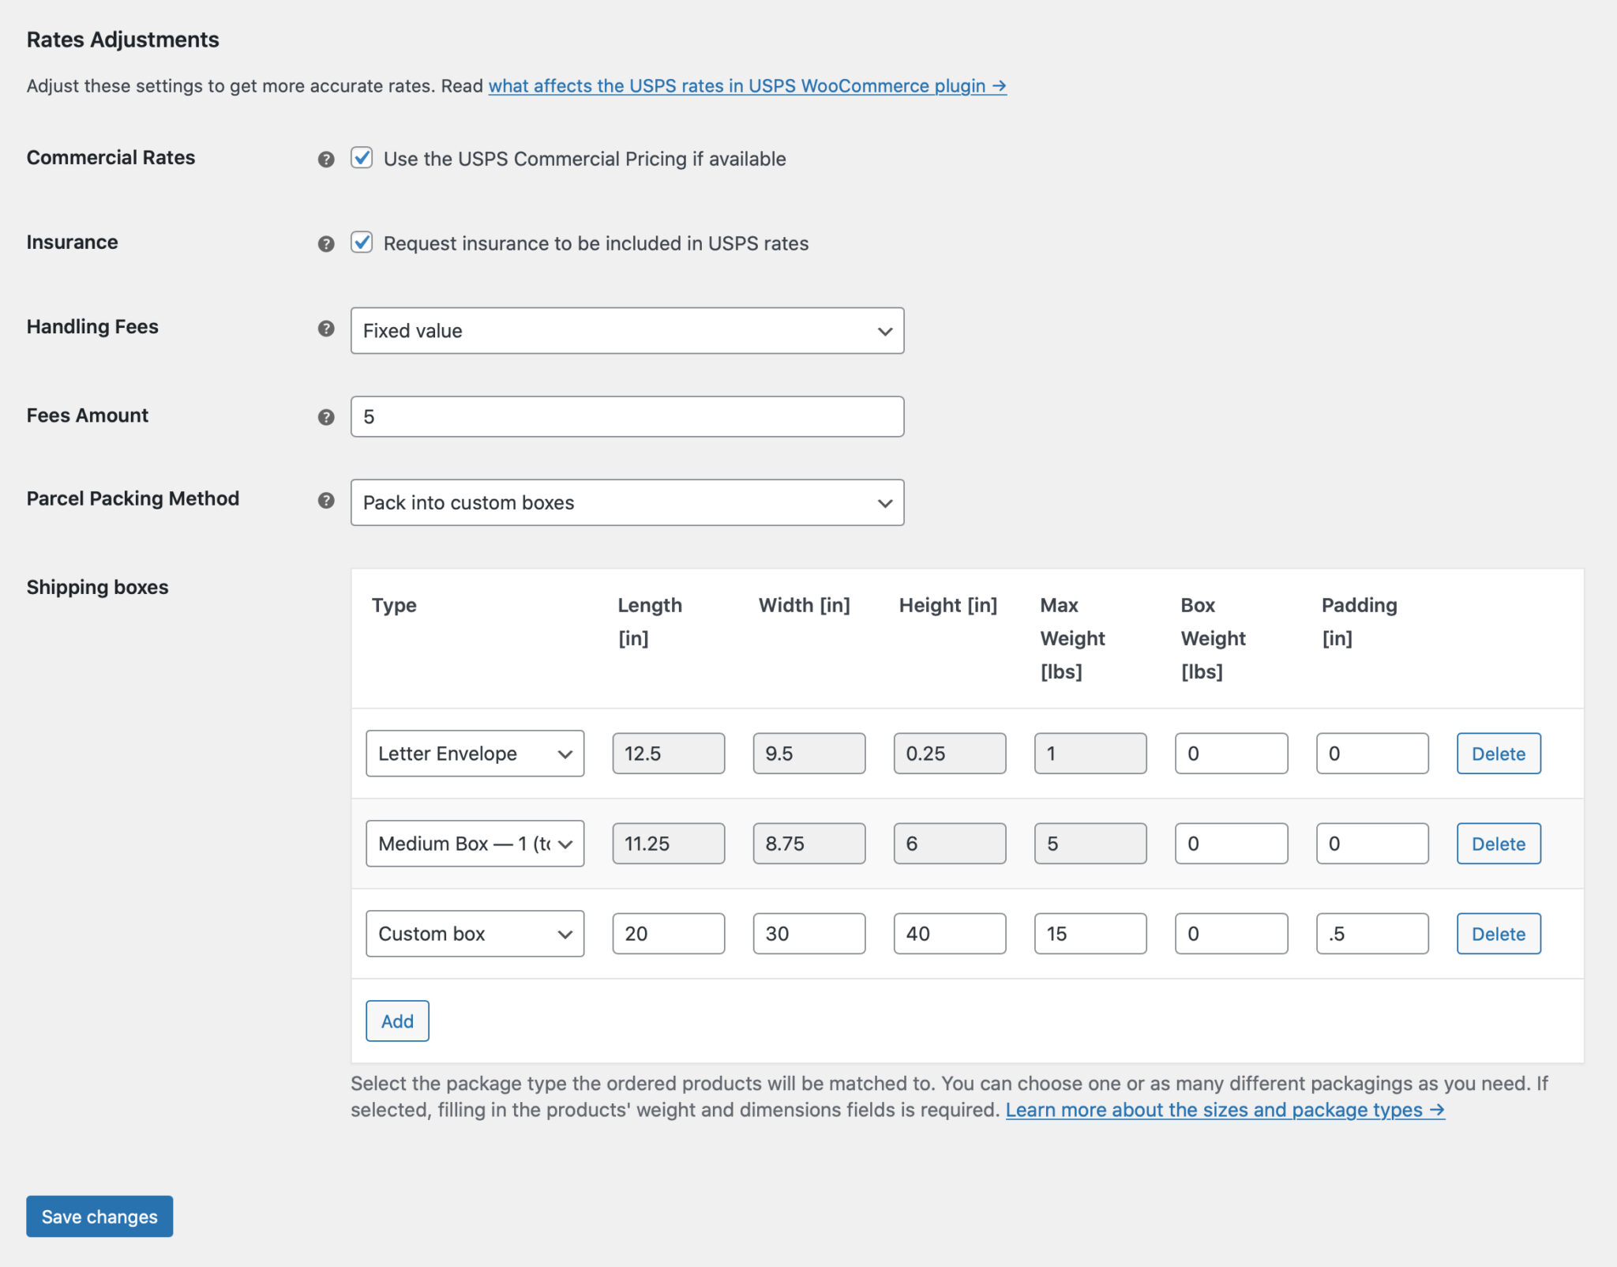Disable USPS Commercial Pricing
The height and width of the screenshot is (1267, 1617).
362,158
